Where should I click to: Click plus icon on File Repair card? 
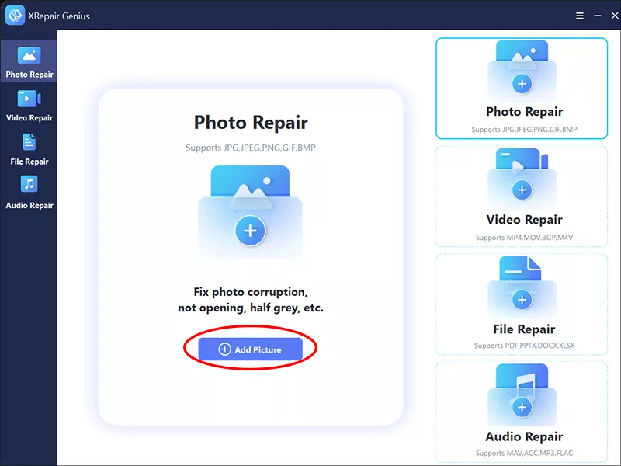[x=522, y=299]
